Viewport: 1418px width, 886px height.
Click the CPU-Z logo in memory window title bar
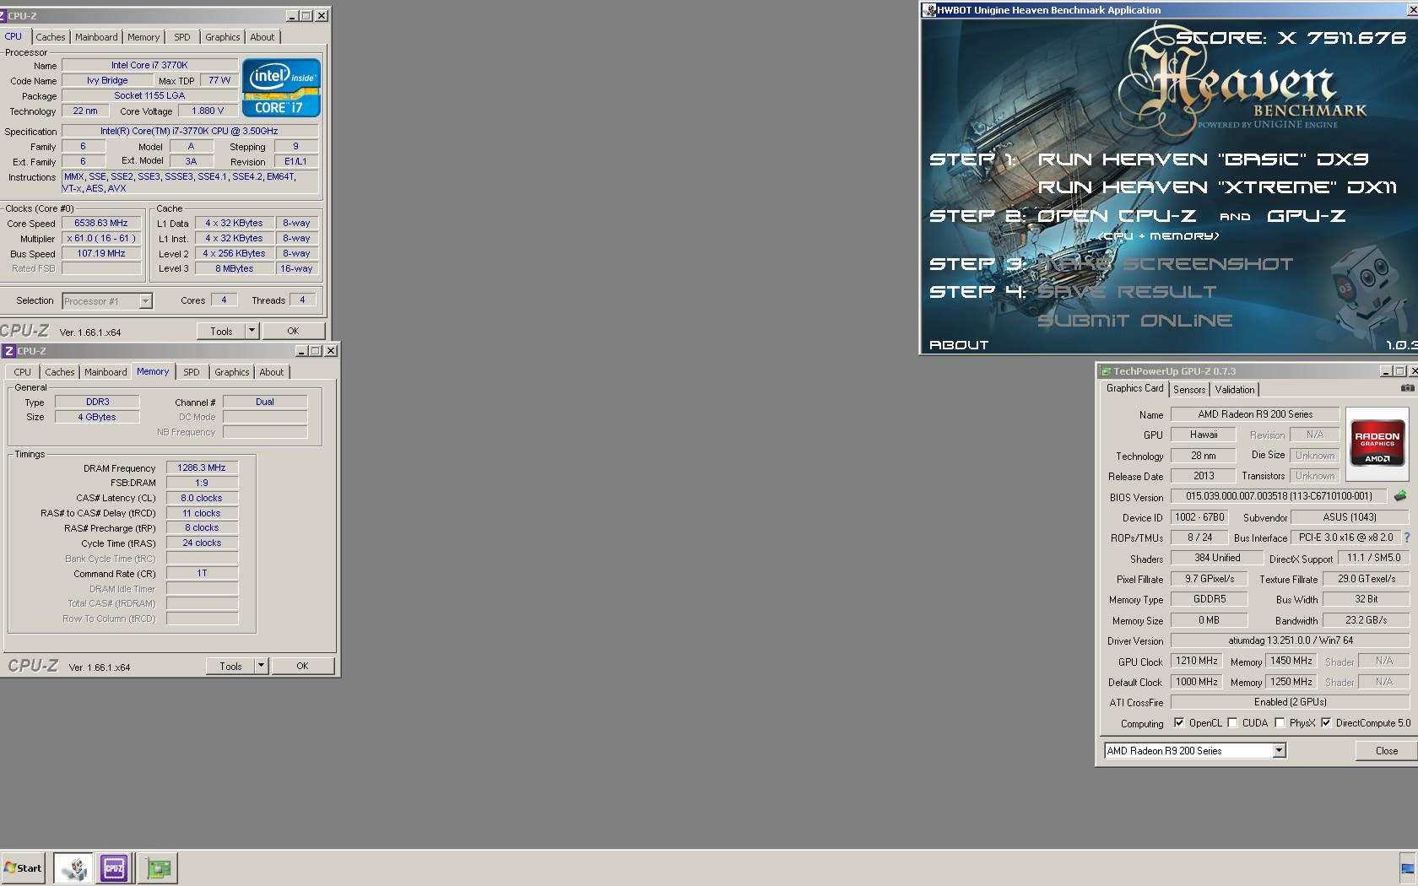(x=8, y=351)
